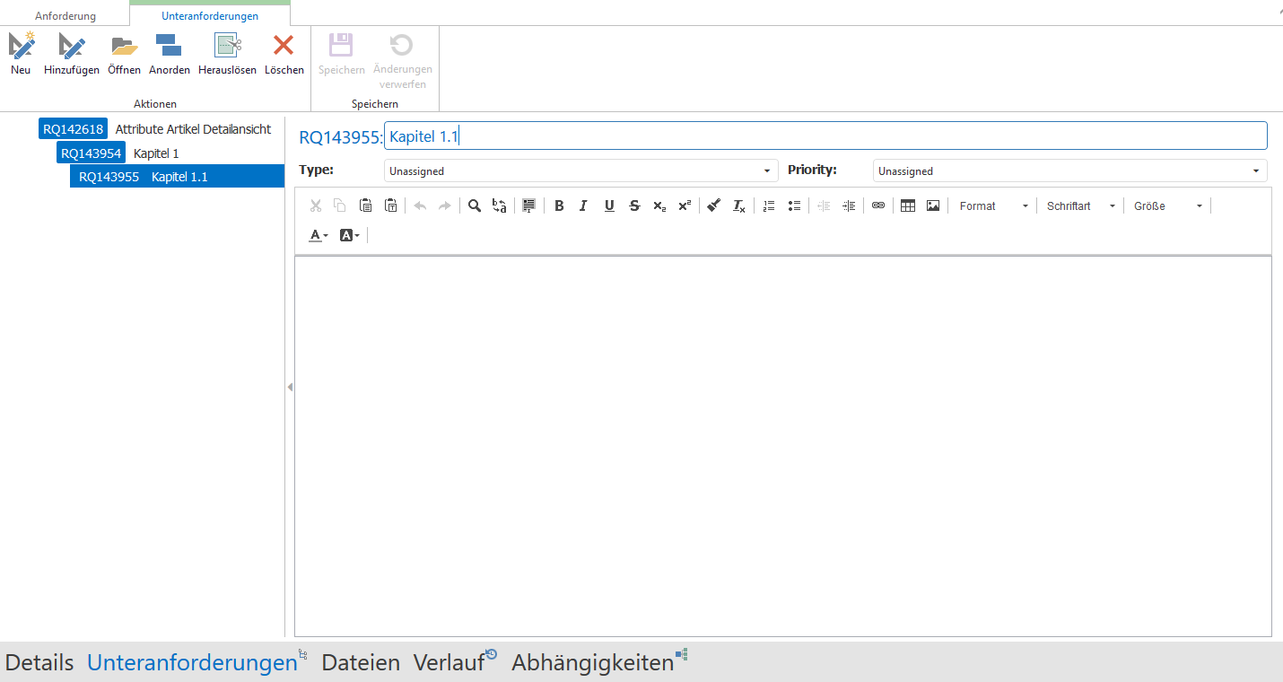Screen dimensions: 1283x682
Task: Open the find (magnifier) tool
Action: pos(475,205)
